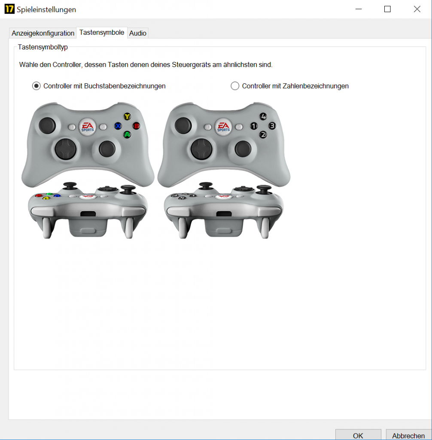432x440 pixels.
Task: Click the 'Wähle den Controller' instruction text
Action: tap(146, 64)
